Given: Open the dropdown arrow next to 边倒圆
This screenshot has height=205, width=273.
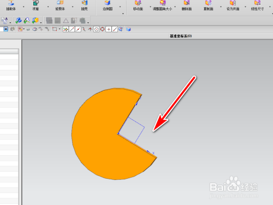Looking at the screenshot, I should tap(120, 7).
